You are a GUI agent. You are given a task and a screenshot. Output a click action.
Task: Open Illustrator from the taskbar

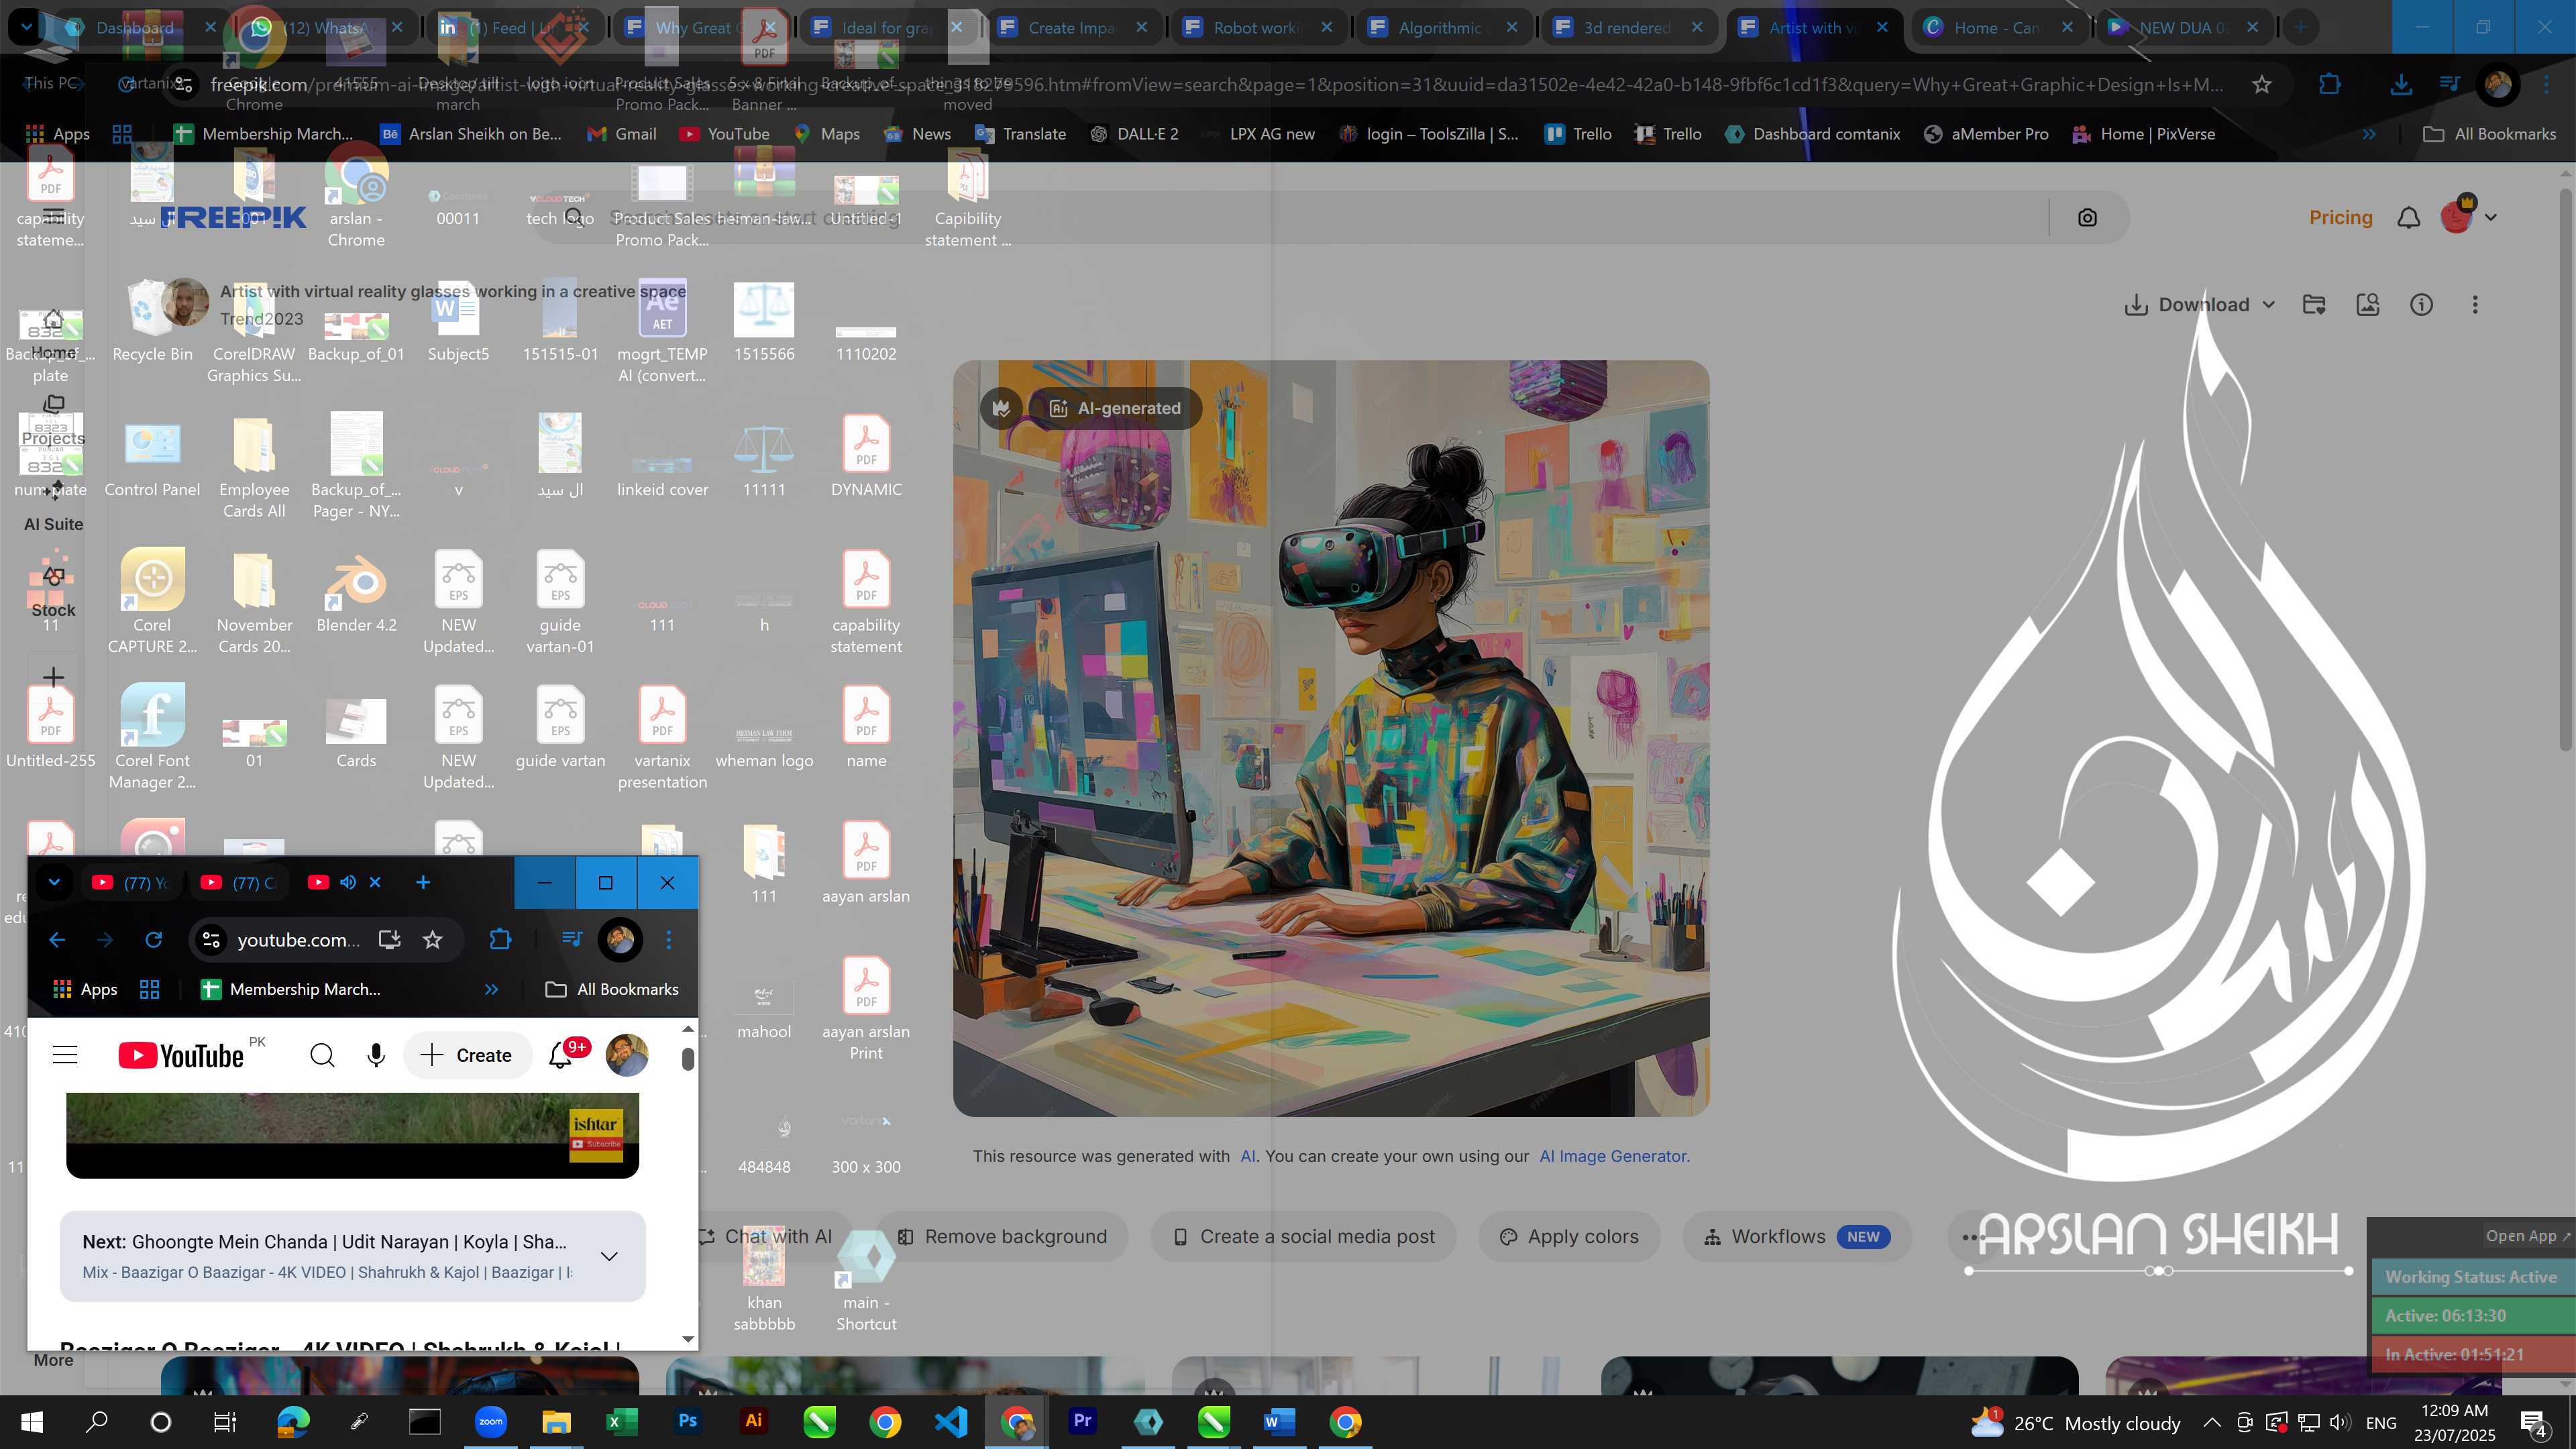754,1421
